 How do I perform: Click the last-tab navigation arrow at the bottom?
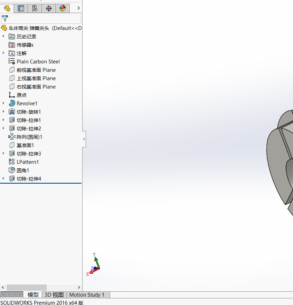(x=20, y=295)
